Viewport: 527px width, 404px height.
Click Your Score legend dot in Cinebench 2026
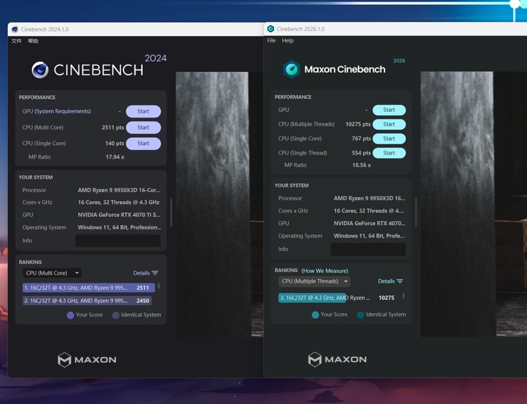315,315
